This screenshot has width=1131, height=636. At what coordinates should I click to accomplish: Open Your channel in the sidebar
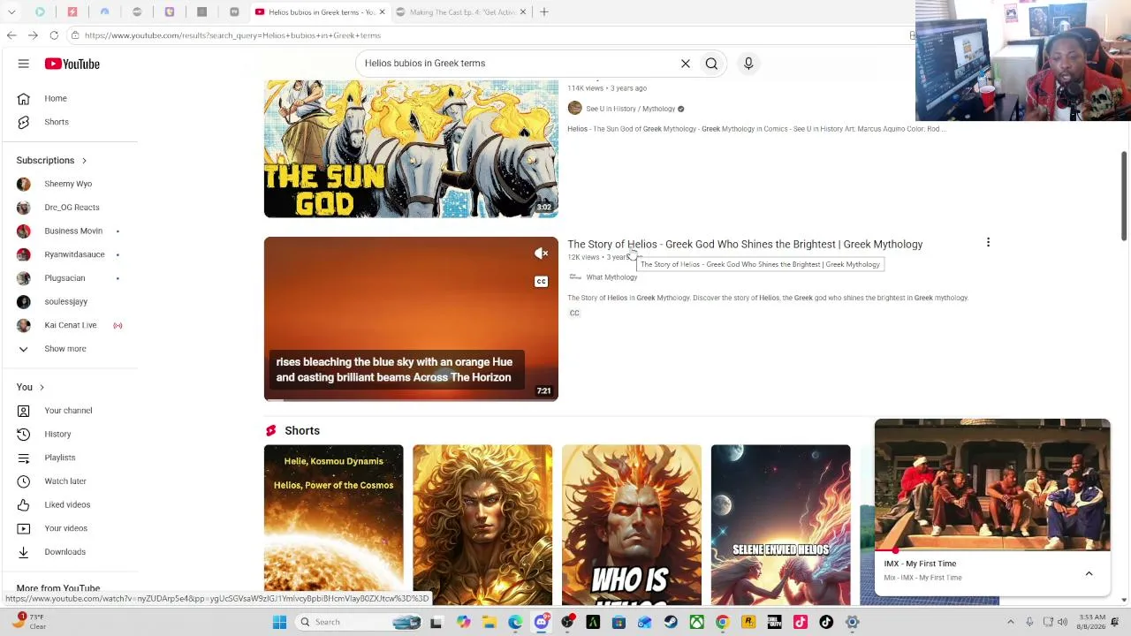pos(70,411)
